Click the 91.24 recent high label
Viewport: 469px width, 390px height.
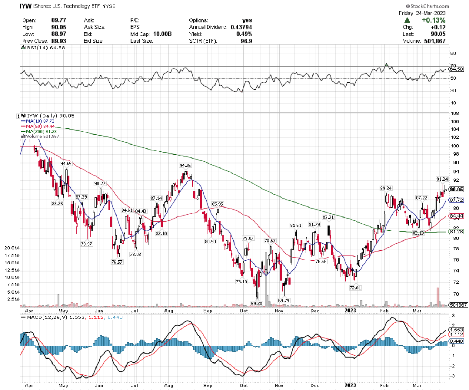point(442,179)
